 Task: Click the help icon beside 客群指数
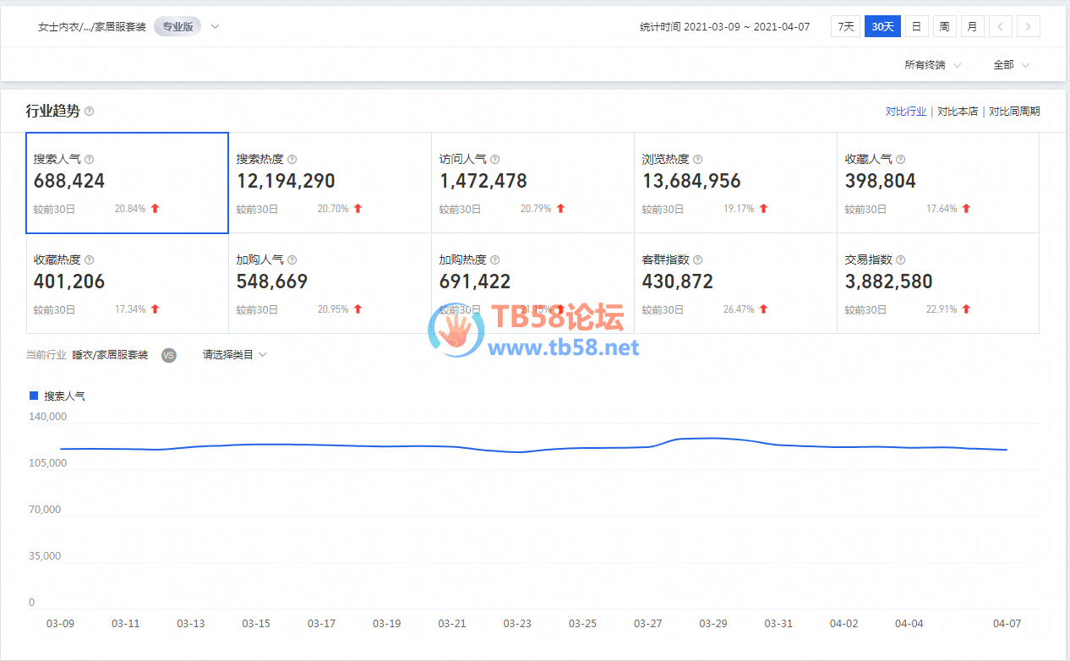point(697,260)
